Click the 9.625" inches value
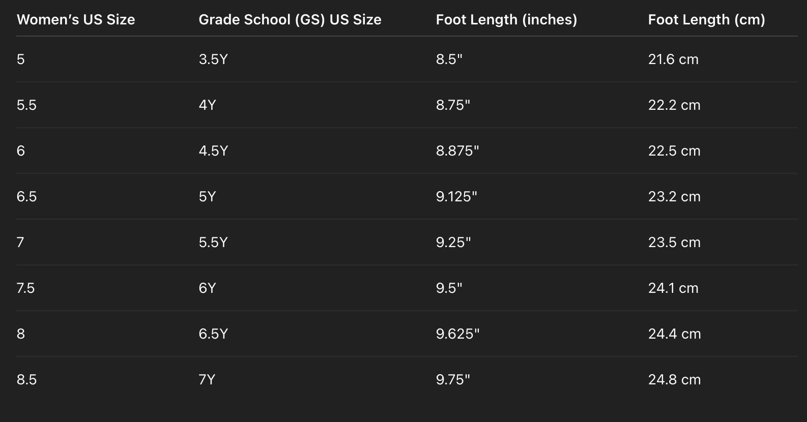The image size is (807, 422). pos(457,334)
